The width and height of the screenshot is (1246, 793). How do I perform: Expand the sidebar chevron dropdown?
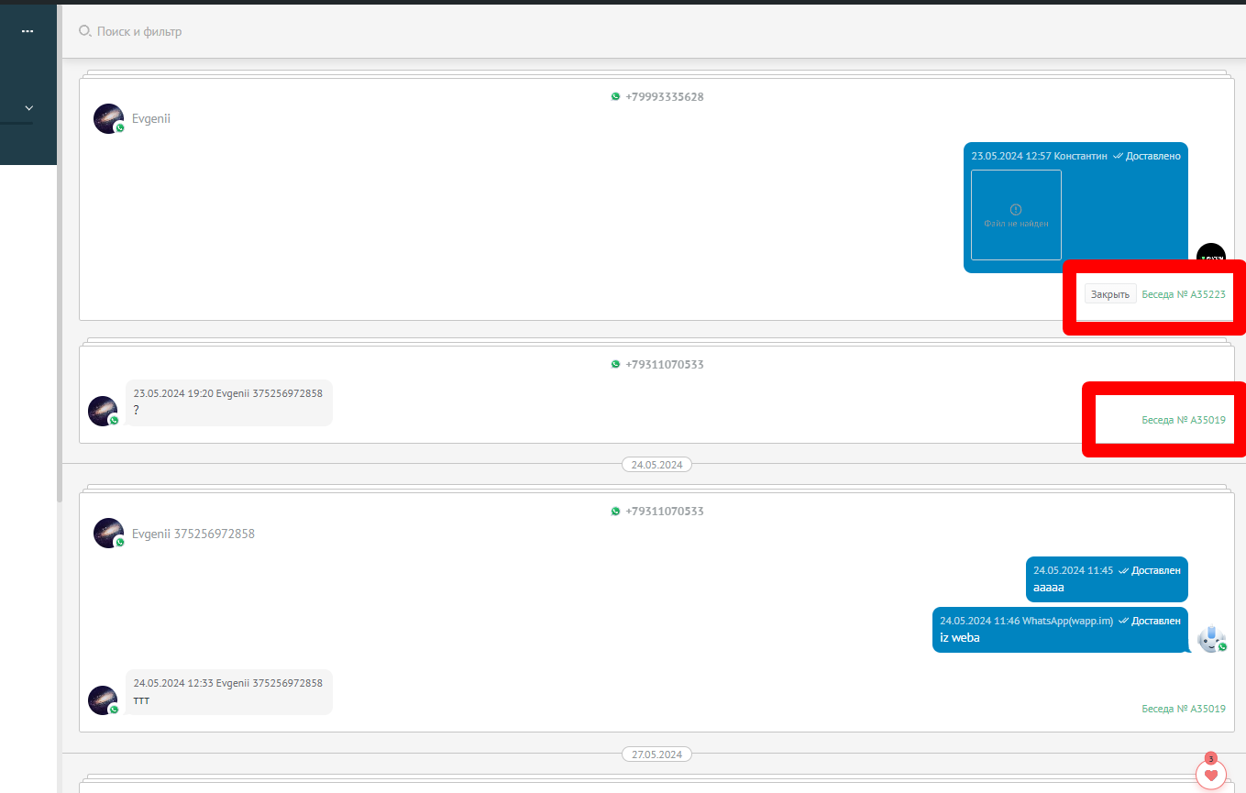(28, 108)
